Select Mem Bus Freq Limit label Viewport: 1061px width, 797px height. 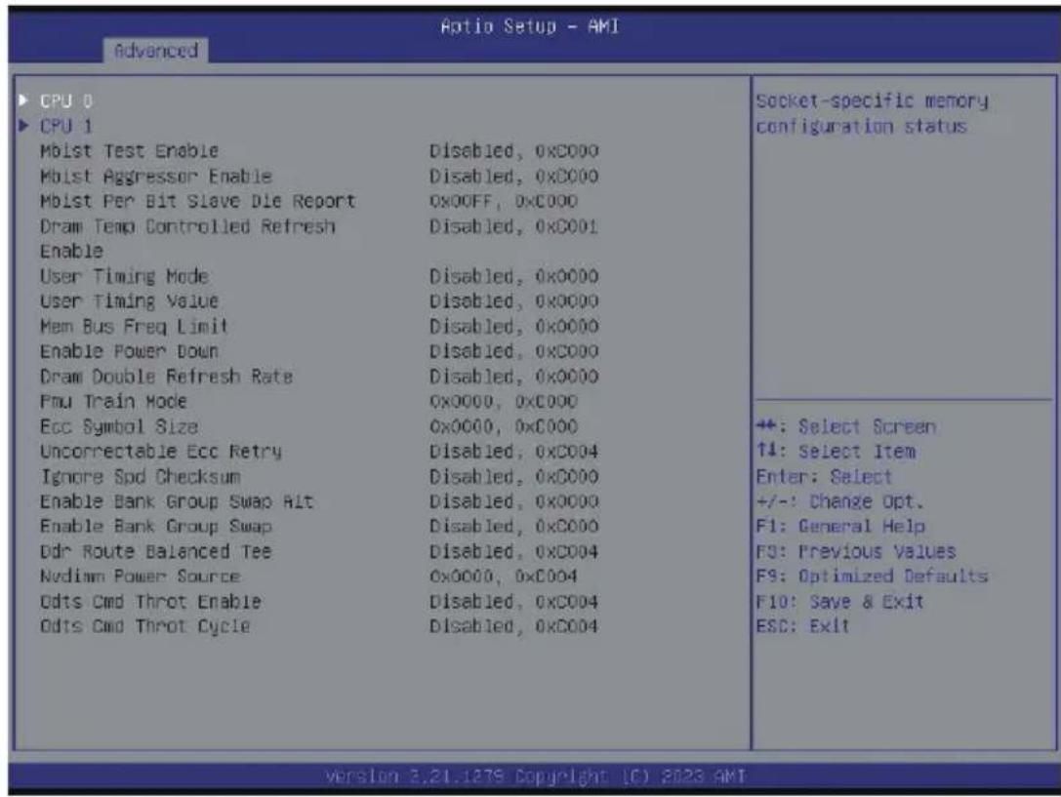pos(134,326)
